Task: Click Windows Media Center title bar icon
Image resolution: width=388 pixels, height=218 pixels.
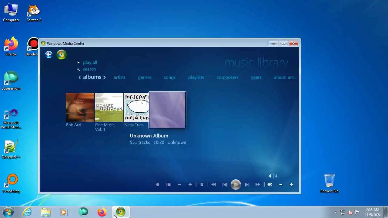Action: (x=43, y=43)
